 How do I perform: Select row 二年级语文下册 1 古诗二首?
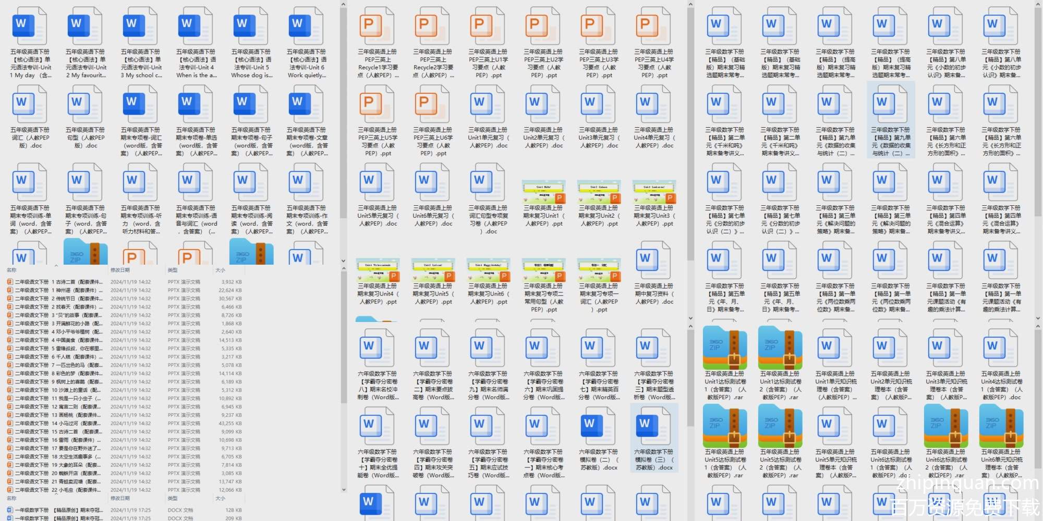125,282
